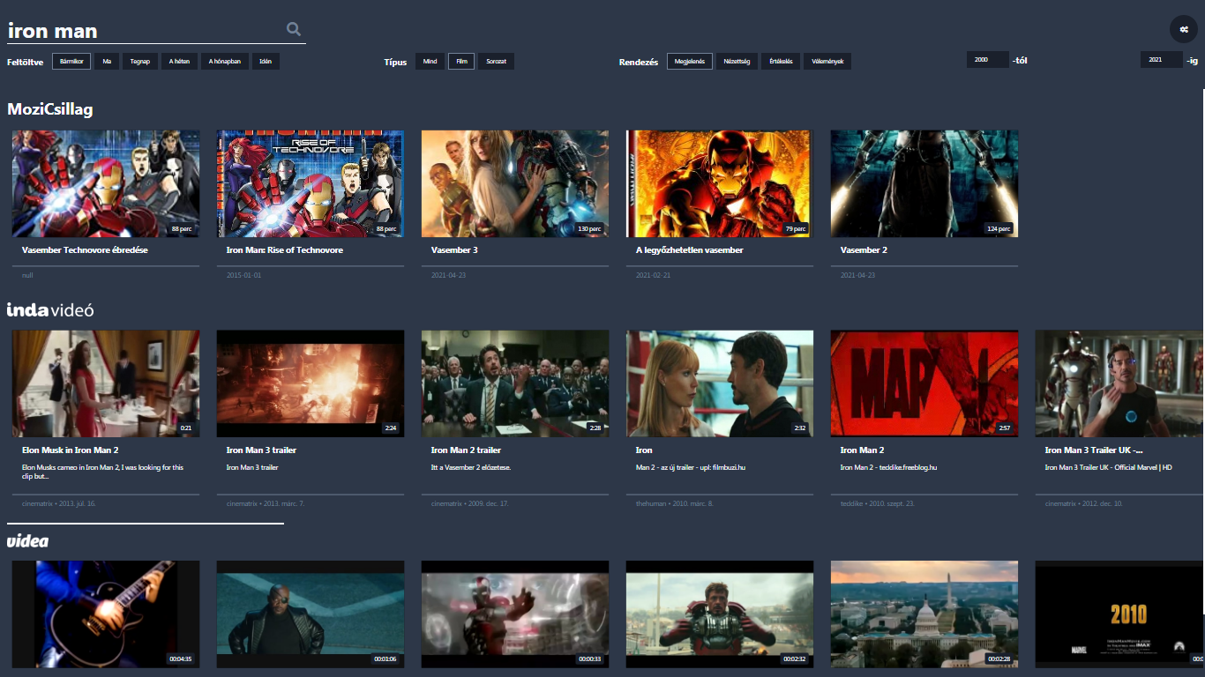Set type filter to 'Mind'

coord(430,62)
